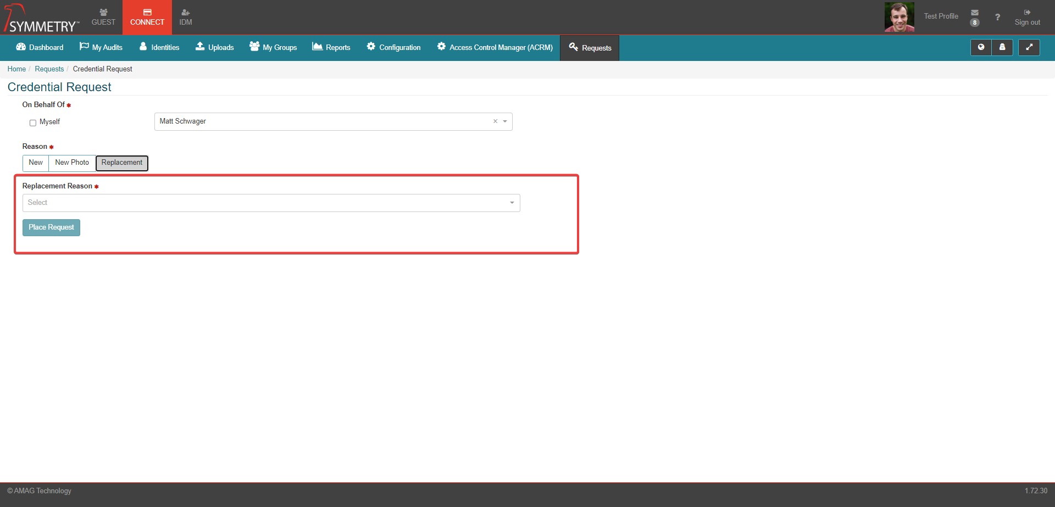Open Access Control Manager (ACRM)
The image size is (1055, 507).
(495, 47)
